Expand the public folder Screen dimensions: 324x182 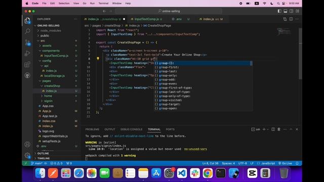[45, 35]
